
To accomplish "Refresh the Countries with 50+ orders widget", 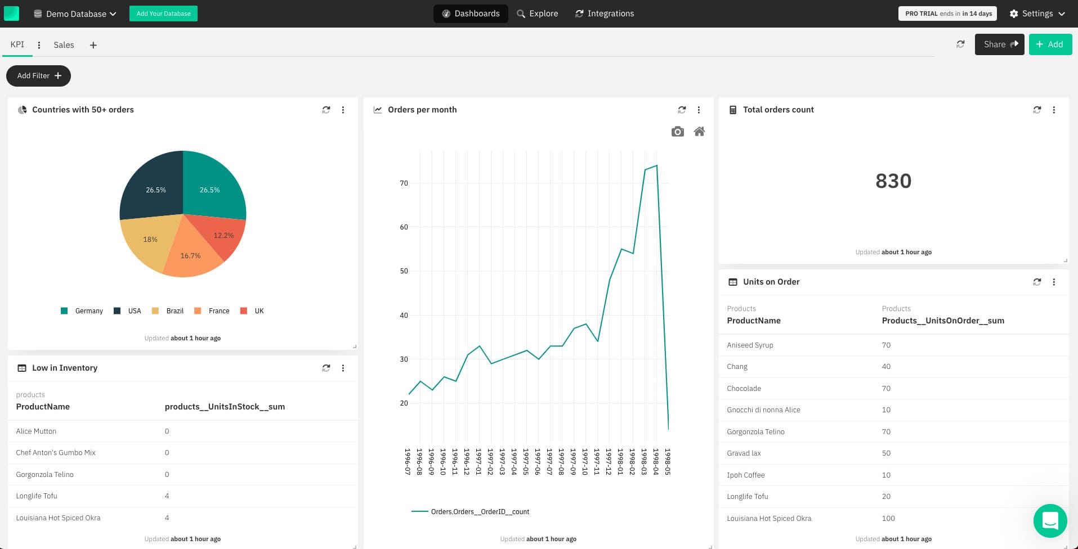I will [326, 110].
